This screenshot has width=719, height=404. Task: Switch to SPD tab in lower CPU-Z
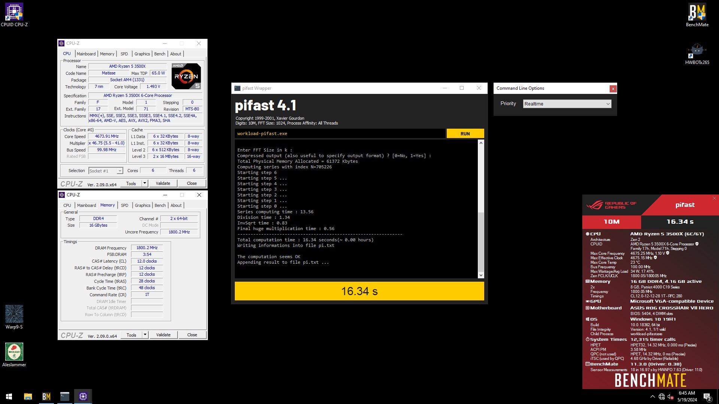click(125, 205)
